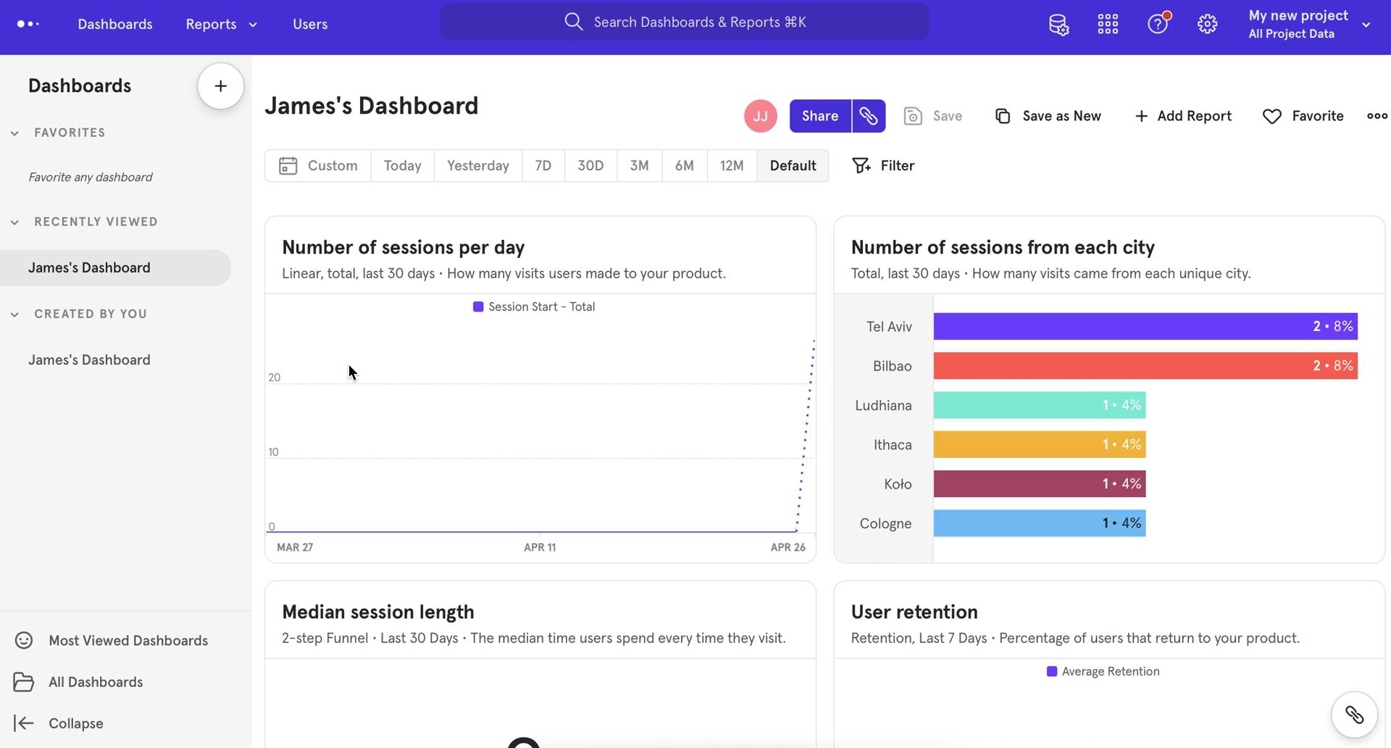Expand the Reports dropdown arrow
The width and height of the screenshot is (1391, 748).
pyautogui.click(x=253, y=25)
